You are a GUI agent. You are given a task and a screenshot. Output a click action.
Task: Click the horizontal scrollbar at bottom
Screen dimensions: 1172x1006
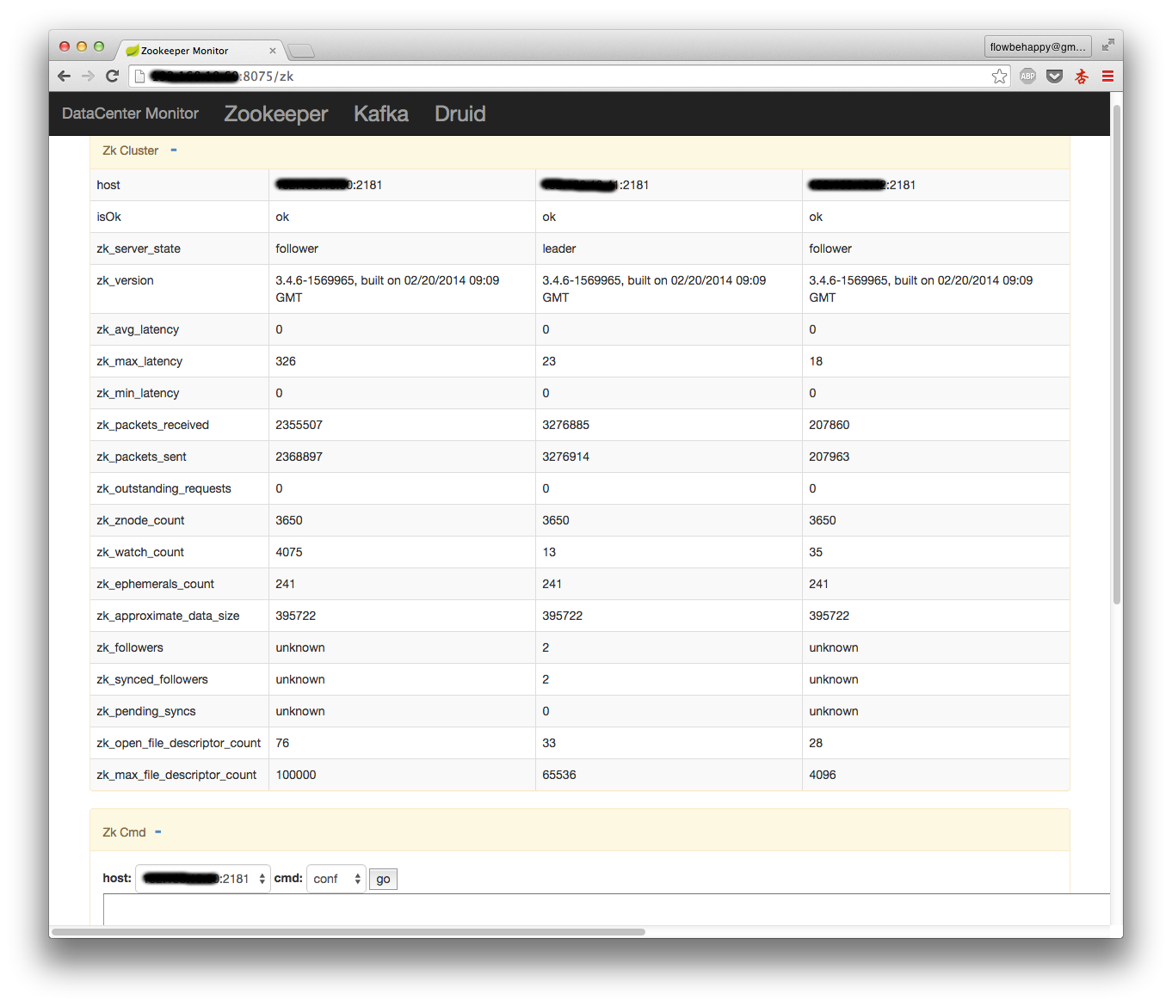click(x=349, y=931)
